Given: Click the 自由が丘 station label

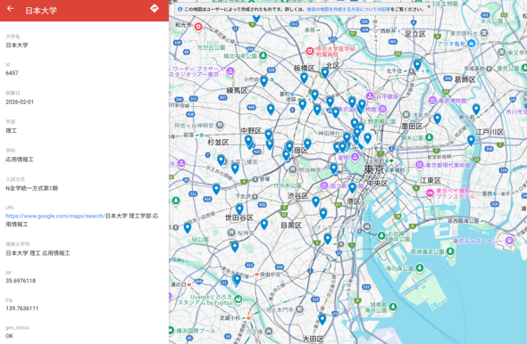Looking at the screenshot, I should pos(270,274).
